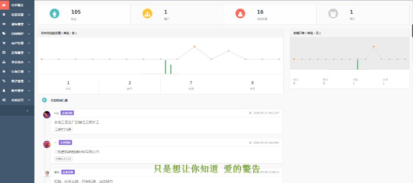Click yesterday's publish count 2

coord(130,83)
